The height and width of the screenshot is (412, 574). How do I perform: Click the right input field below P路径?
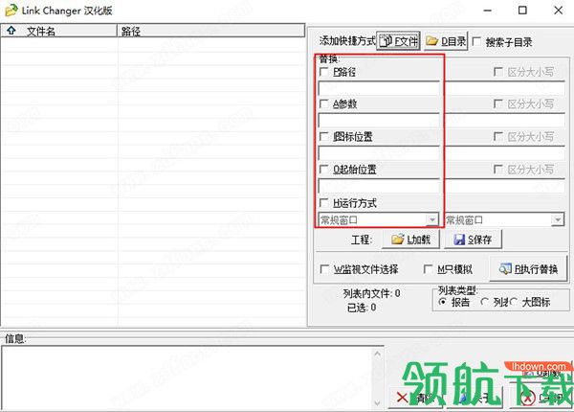click(505, 88)
